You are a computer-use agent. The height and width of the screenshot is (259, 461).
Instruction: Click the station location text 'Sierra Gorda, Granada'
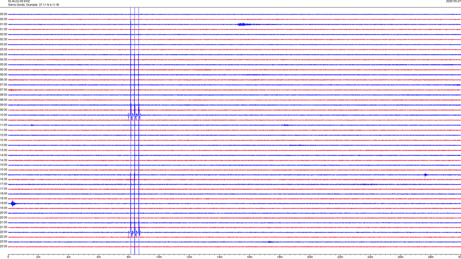[23, 5]
